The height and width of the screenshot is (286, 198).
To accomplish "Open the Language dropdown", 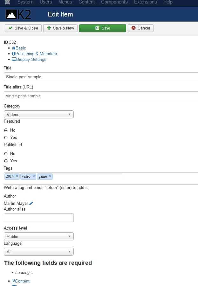I will click(38, 252).
